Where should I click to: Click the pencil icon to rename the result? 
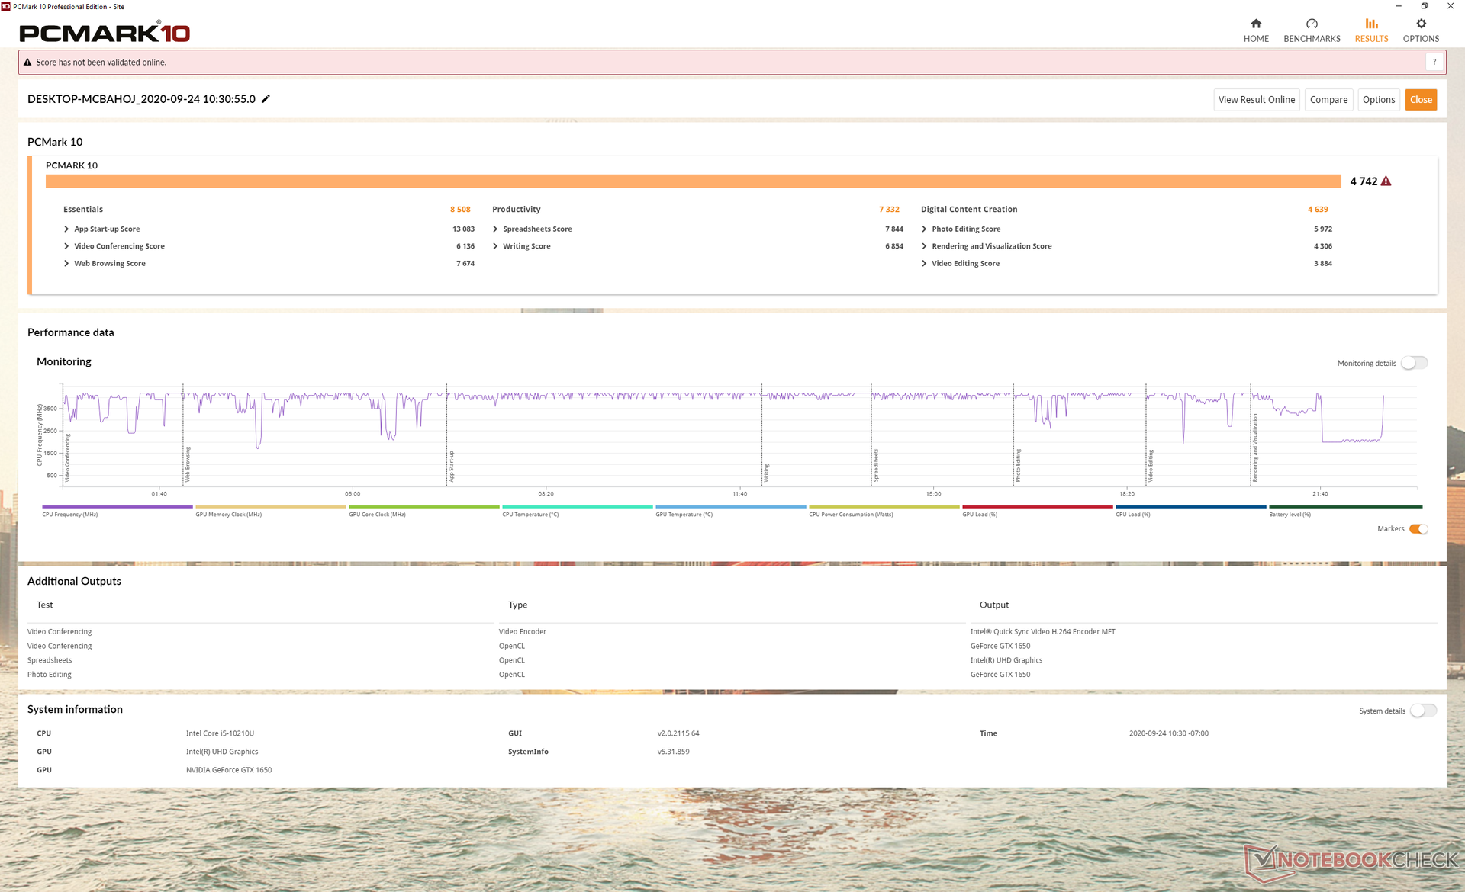(x=266, y=99)
